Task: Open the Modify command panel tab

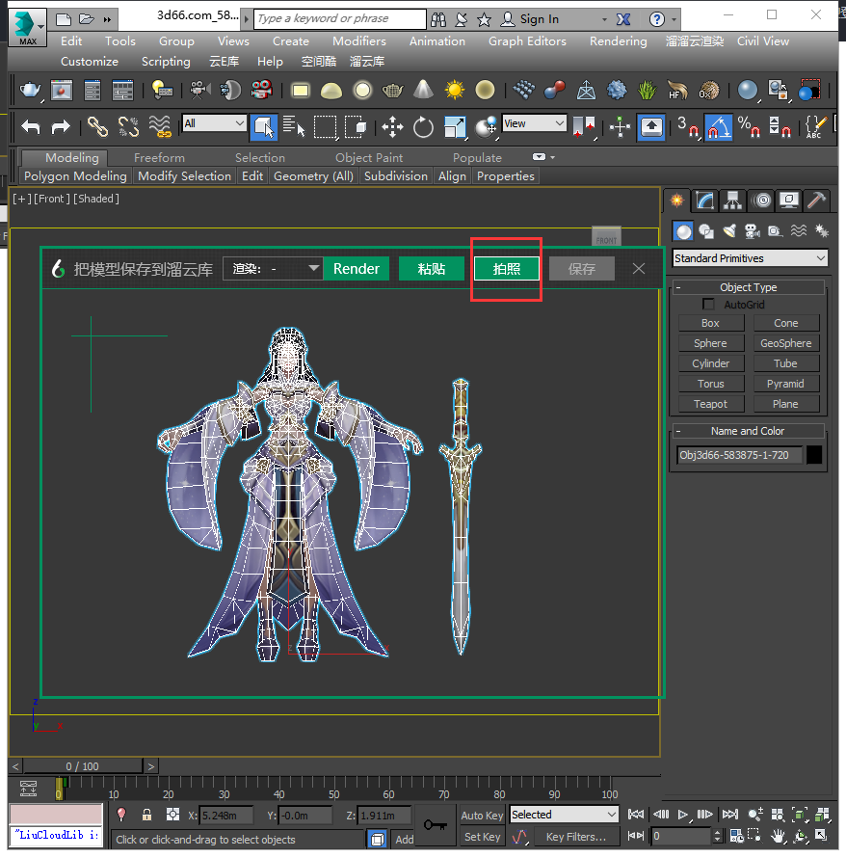Action: (704, 201)
